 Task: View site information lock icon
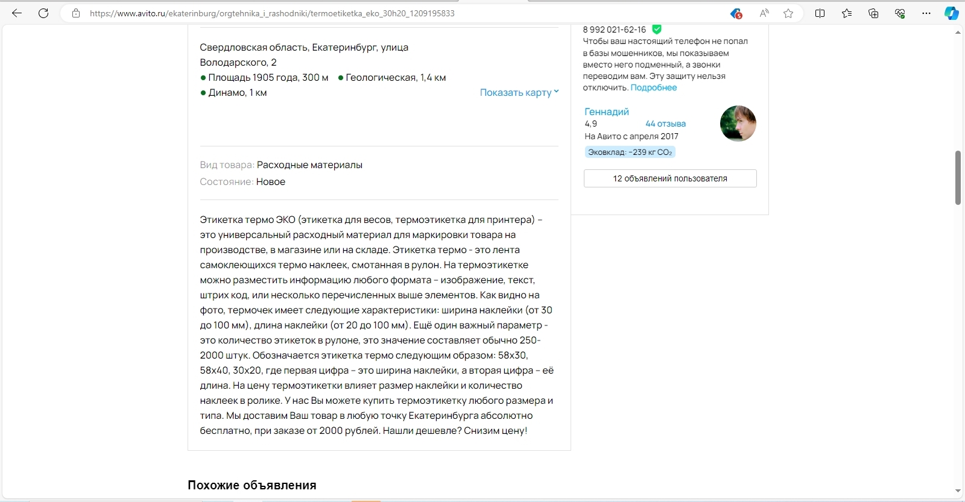click(x=76, y=13)
